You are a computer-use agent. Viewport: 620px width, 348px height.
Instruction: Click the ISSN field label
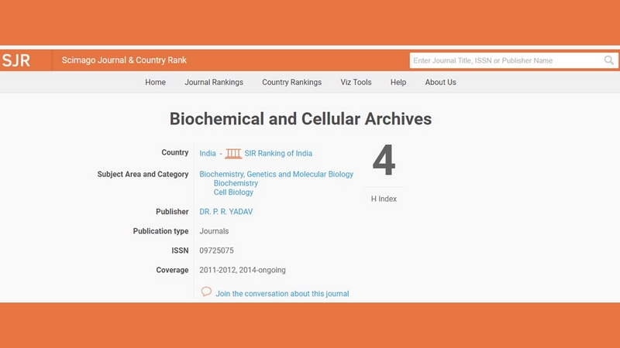180,251
